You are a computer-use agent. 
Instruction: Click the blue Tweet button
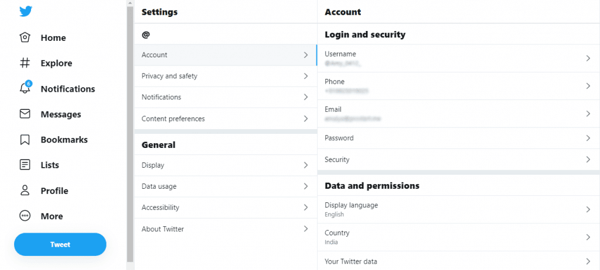point(60,244)
